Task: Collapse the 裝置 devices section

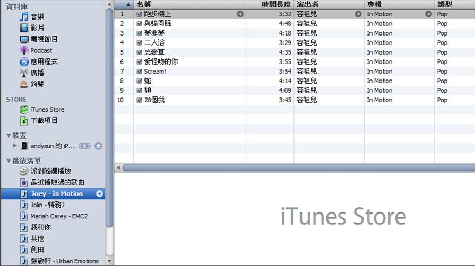Action: (x=9, y=136)
